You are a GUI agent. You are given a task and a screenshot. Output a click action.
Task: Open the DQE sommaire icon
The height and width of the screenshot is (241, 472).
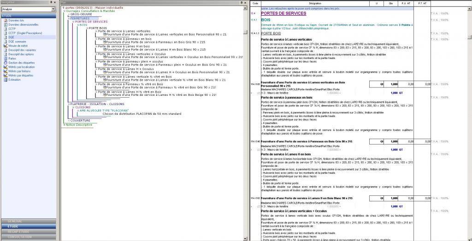click(6, 41)
